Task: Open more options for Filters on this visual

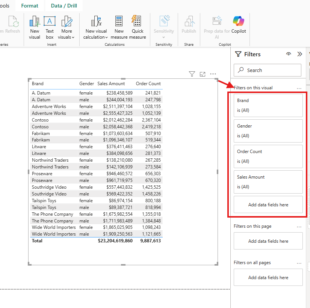Action: coord(299,88)
